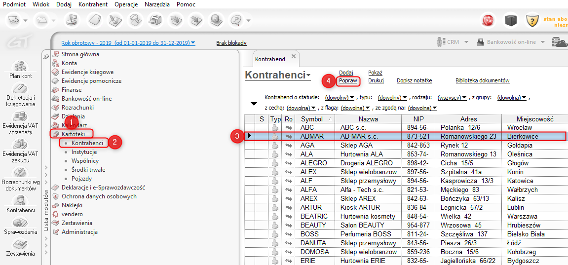Click the red globe icon
This screenshot has width=568, height=265.
[489, 21]
